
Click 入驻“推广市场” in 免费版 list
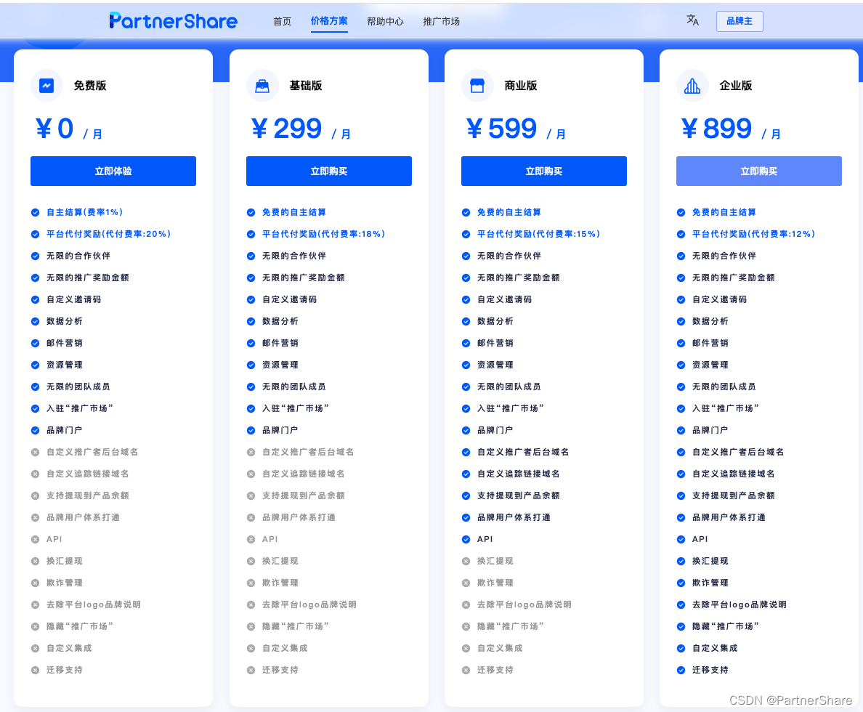tap(80, 408)
